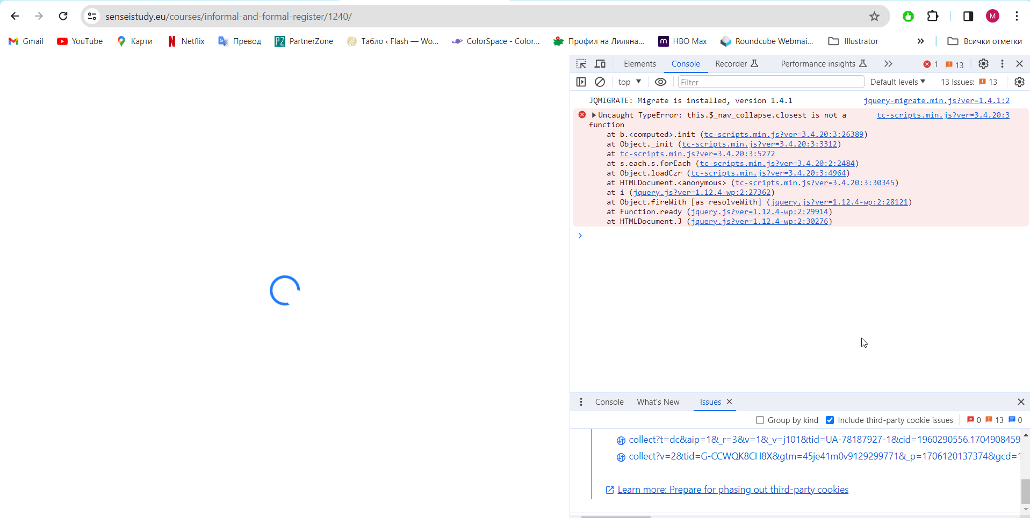Activate the inspect element picker
Image resolution: width=1030 pixels, height=518 pixels.
click(581, 64)
